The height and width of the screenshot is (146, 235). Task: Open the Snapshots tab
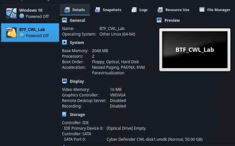tap(108, 10)
